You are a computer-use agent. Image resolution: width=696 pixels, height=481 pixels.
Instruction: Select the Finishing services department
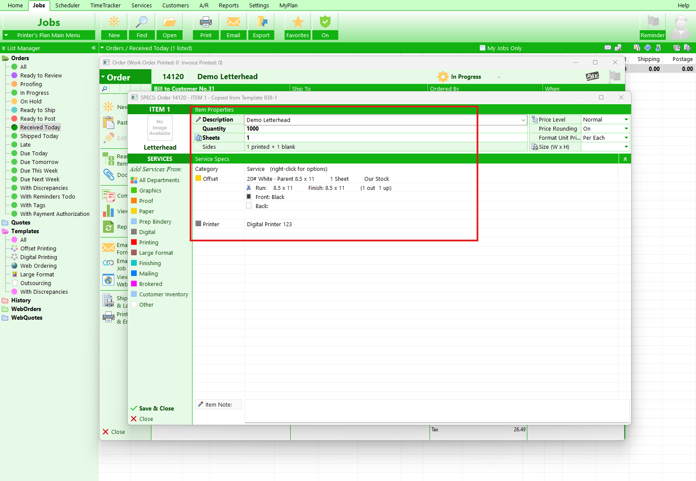coord(150,263)
